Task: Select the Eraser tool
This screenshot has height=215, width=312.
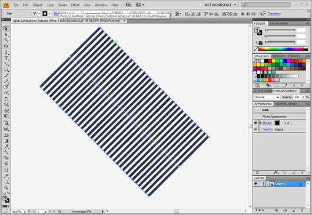Action: tap(6, 92)
